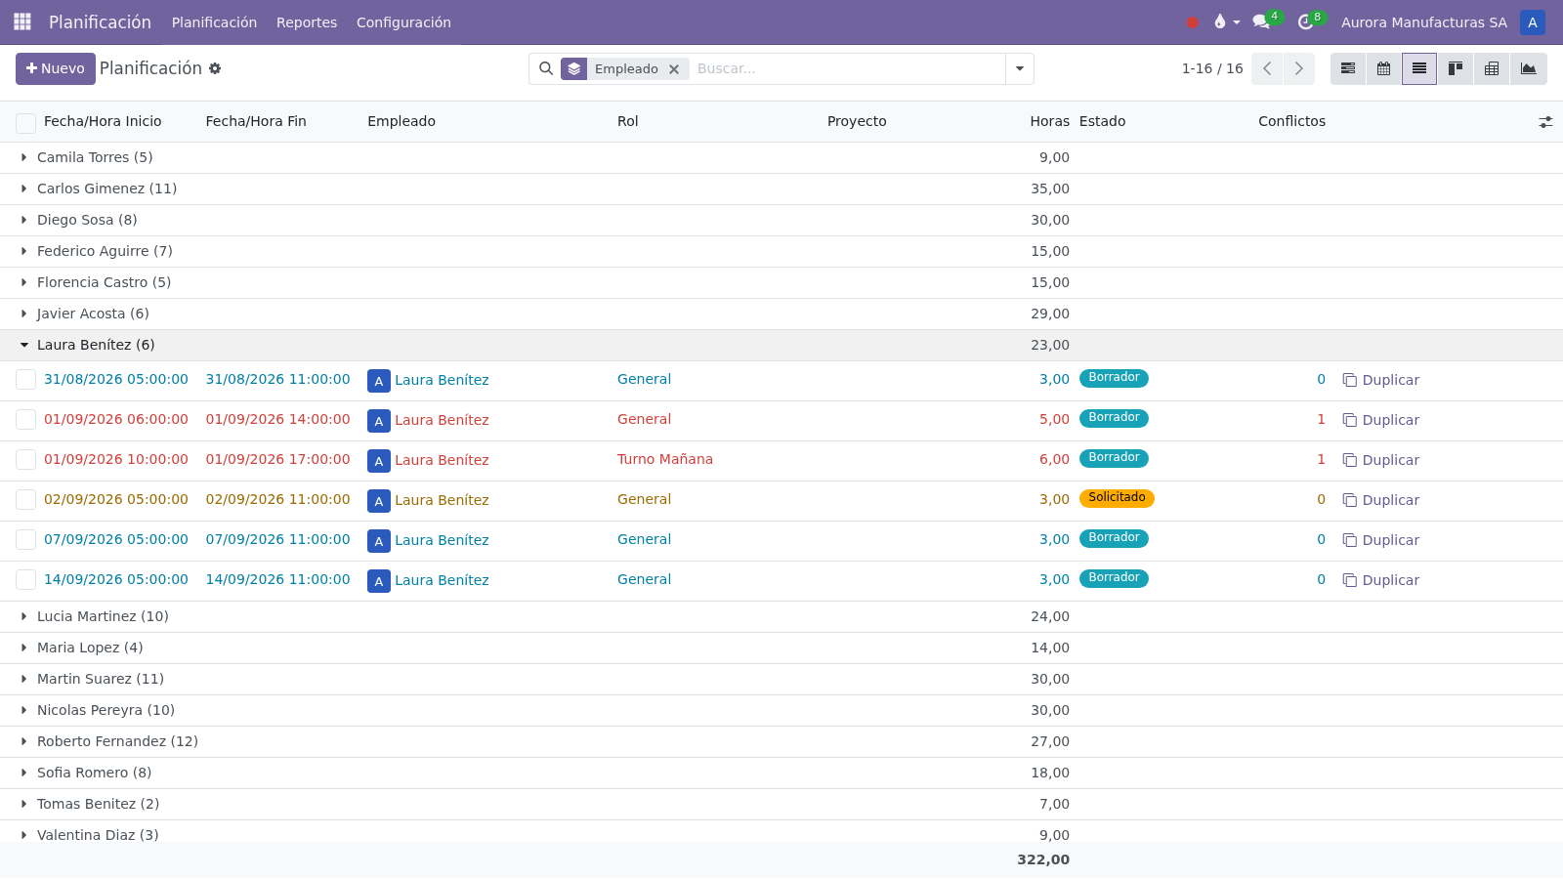Check the 07/09/2026 05:00:00 shift row
Viewport: 1563px width, 879px height.
[x=26, y=540]
